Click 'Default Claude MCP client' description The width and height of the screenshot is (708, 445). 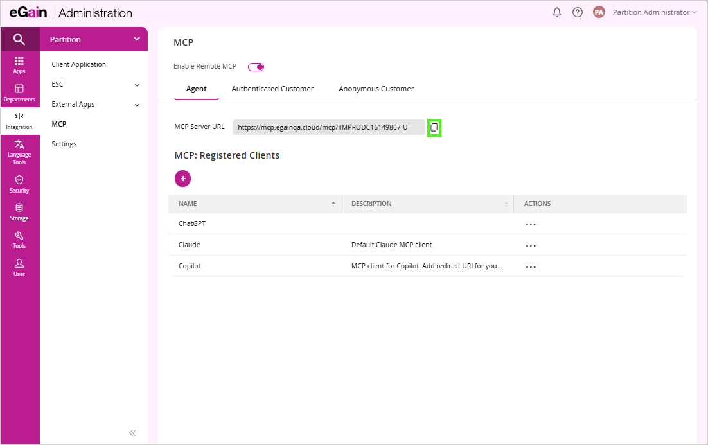pos(391,245)
